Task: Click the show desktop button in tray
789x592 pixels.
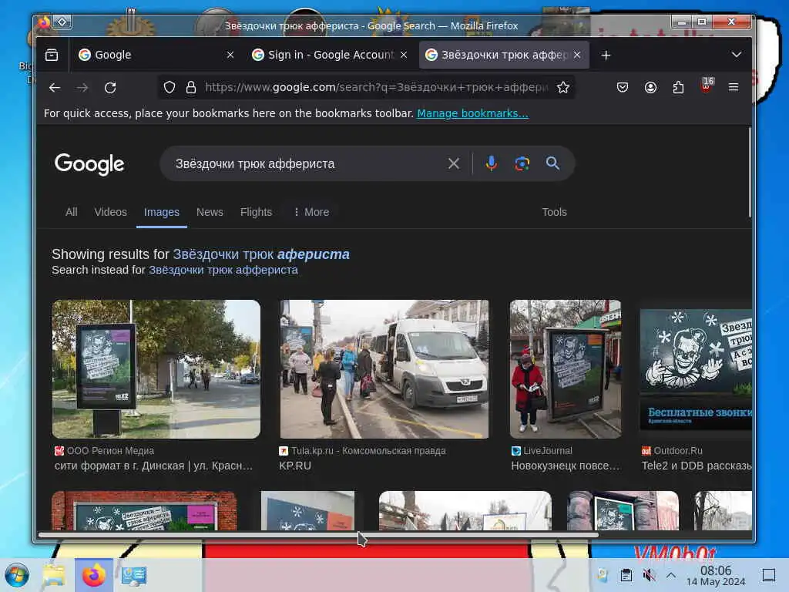Action: pos(769,575)
